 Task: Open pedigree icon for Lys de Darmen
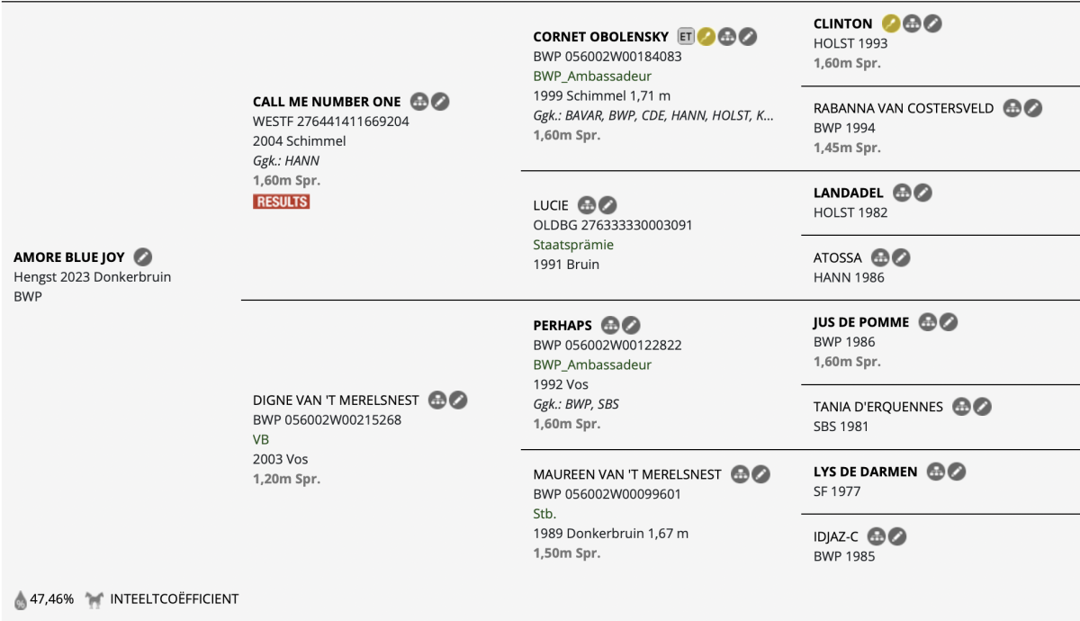coord(936,472)
